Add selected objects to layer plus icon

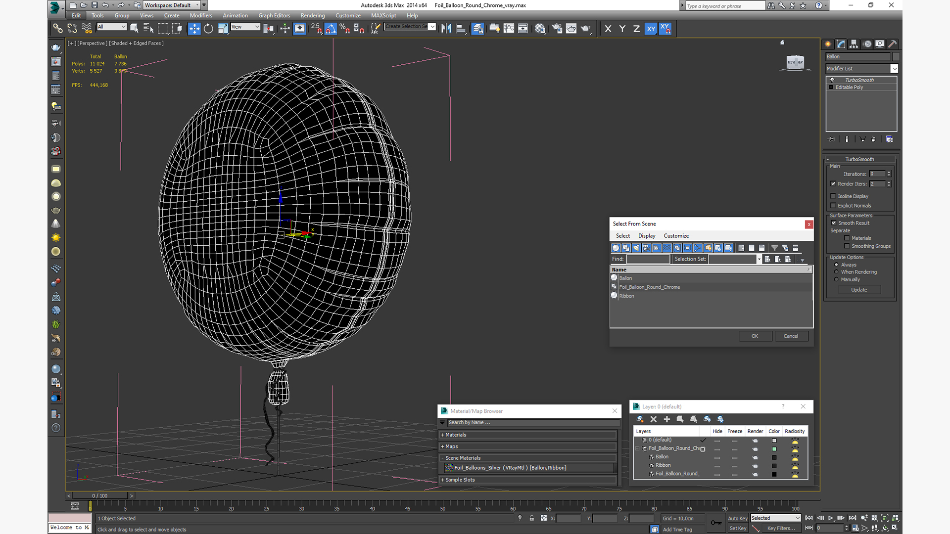pos(666,419)
